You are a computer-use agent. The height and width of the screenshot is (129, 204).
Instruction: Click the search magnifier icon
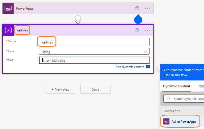pos(169,99)
